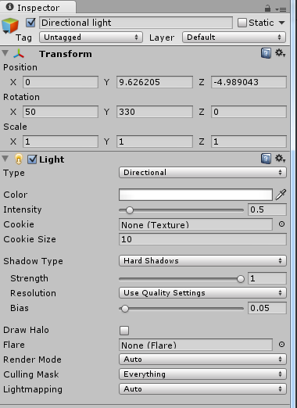Open the Inspector panel options menu
This screenshot has height=408, width=297.
pyautogui.click(x=281, y=9)
